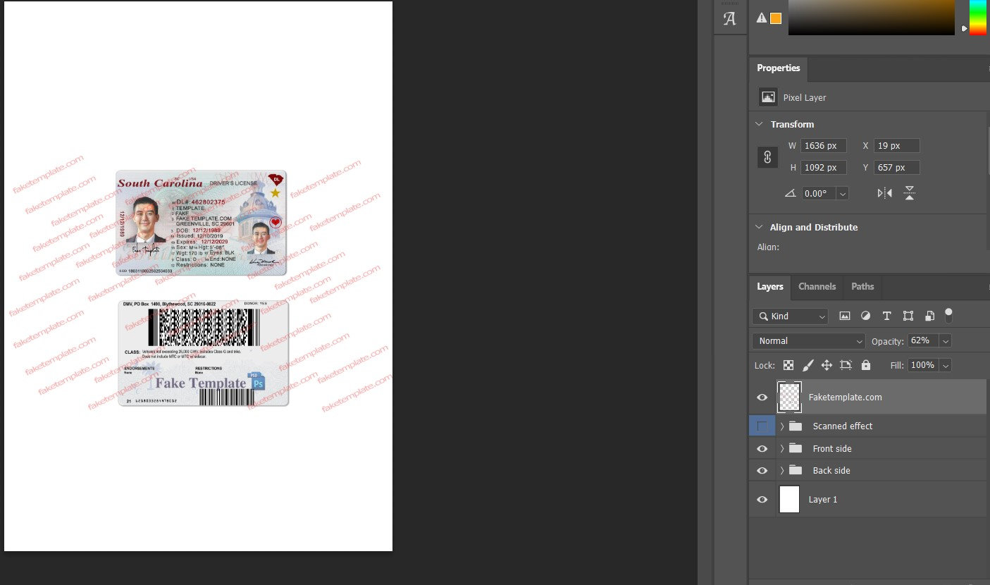990x585 pixels.
Task: Open the Fill percentage slider arrow
Action: pyautogui.click(x=946, y=365)
